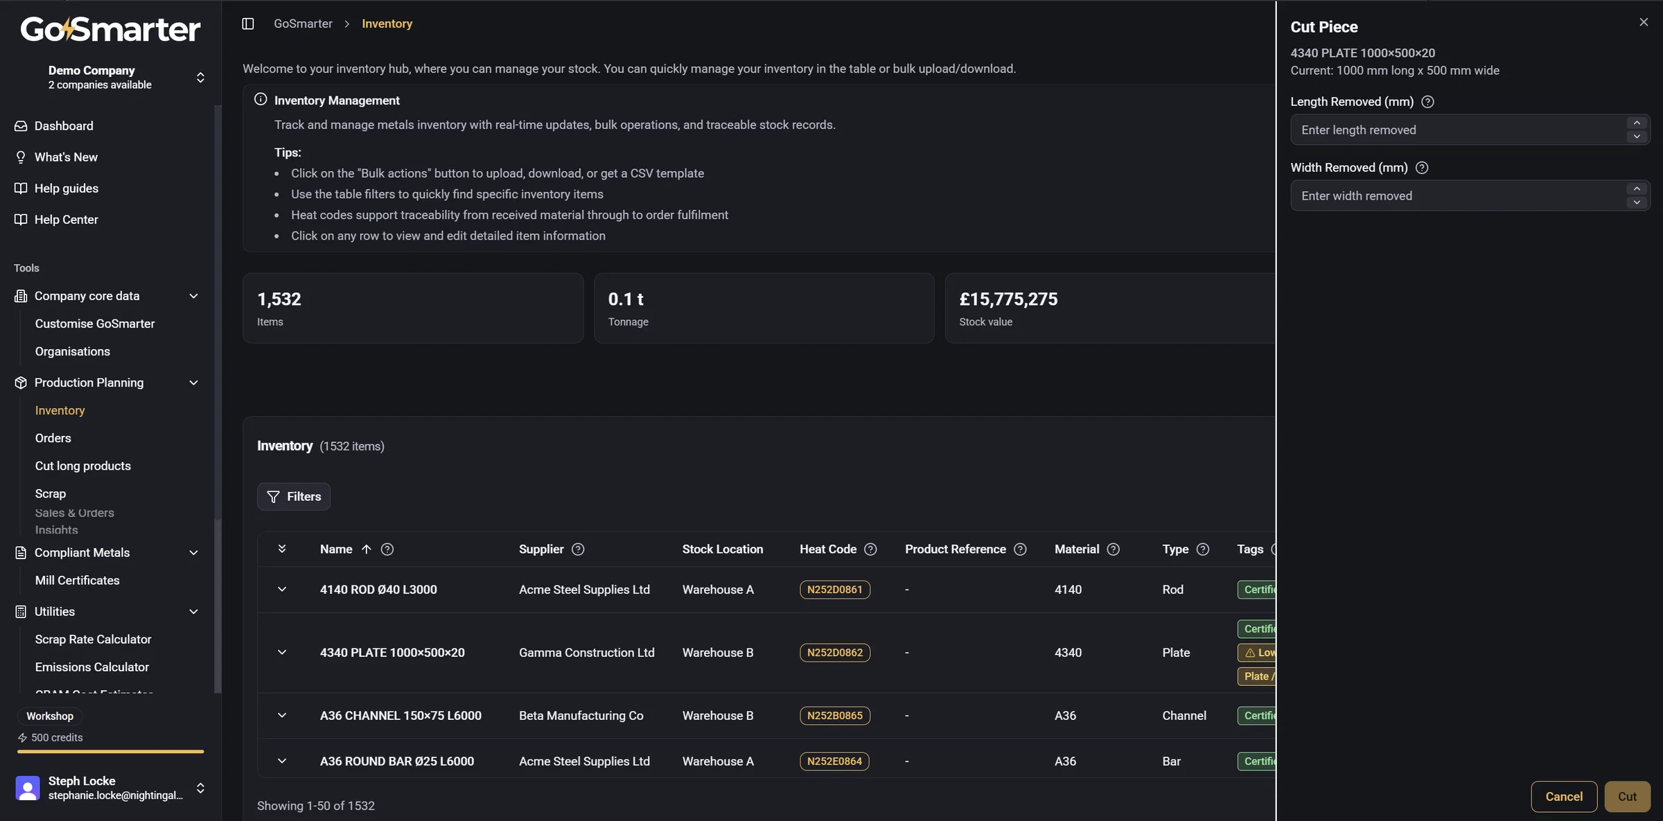
Task: Expand the A36 ROUND BAR Ø25 L6000 row
Action: click(282, 761)
